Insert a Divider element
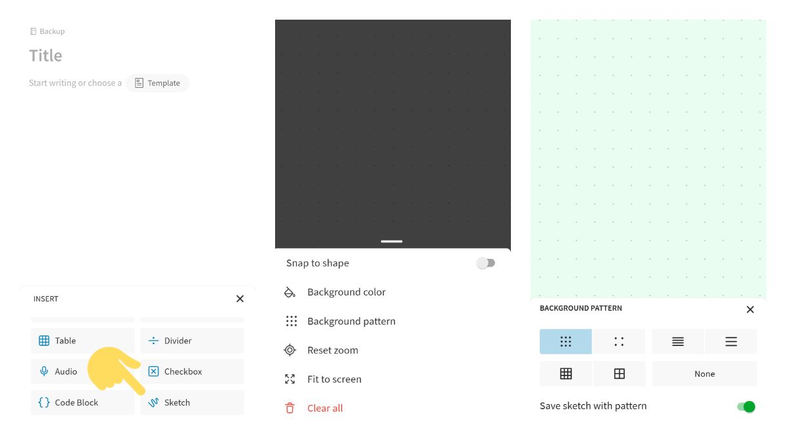This screenshot has height=439, width=786. tap(177, 340)
